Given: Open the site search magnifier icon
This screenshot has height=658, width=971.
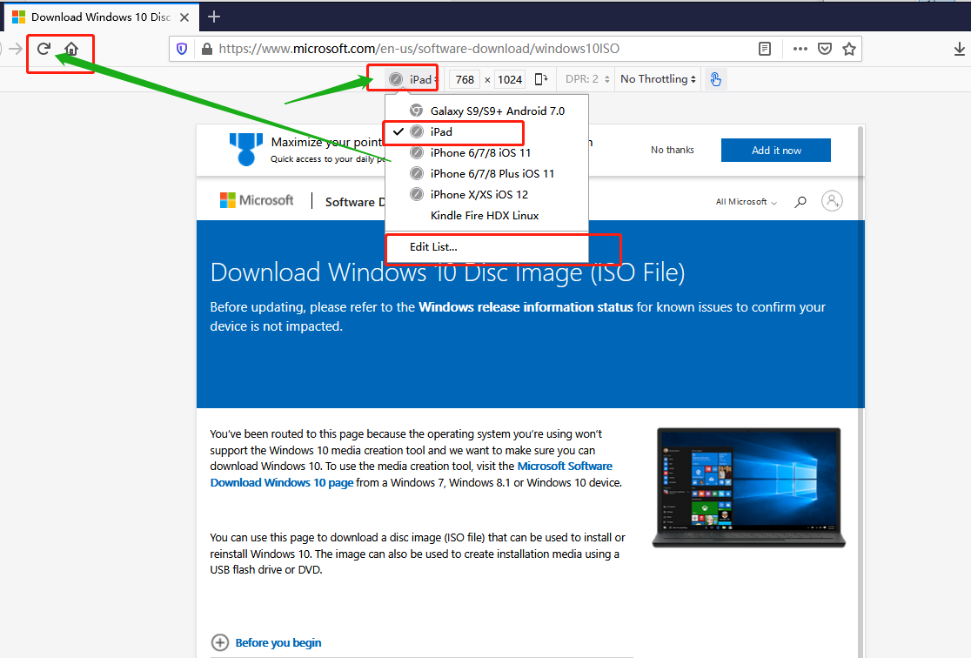Looking at the screenshot, I should coord(800,201).
